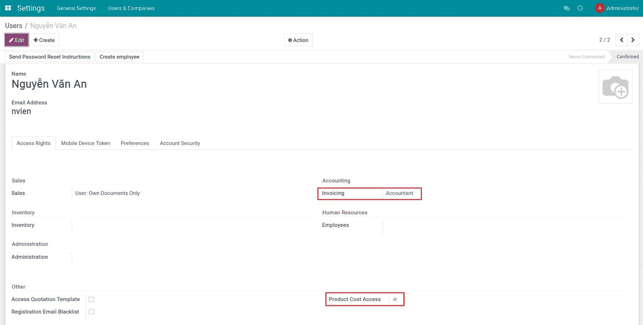Go back via the Users breadcrumb link

click(14, 26)
